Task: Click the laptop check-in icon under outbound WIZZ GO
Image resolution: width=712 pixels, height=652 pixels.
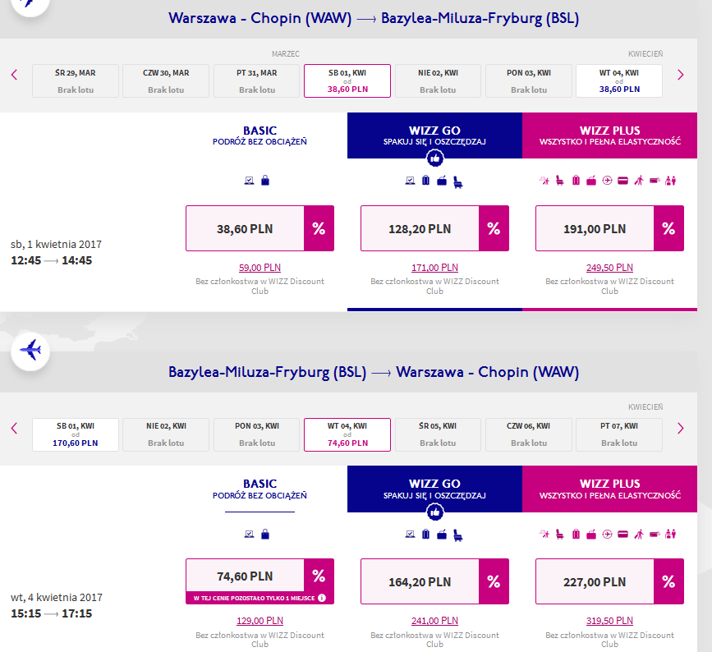Action: click(410, 181)
